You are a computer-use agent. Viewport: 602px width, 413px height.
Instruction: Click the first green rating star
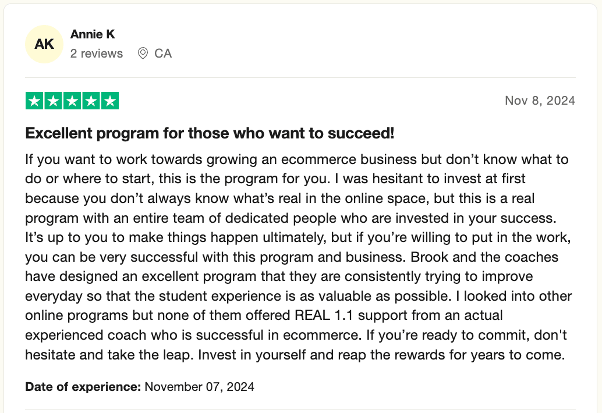tap(34, 101)
